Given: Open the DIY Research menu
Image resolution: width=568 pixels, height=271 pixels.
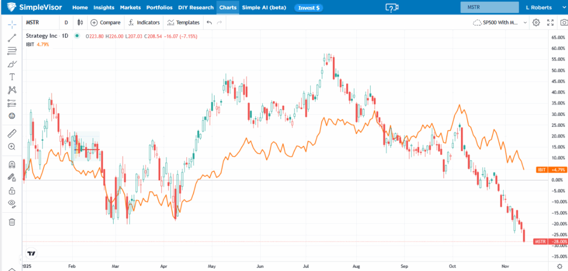Looking at the screenshot, I should click(196, 7).
